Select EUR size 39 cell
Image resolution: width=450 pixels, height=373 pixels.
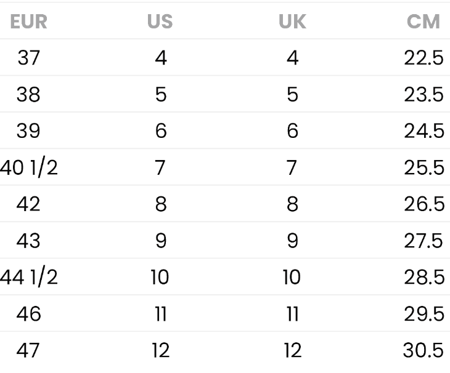pyautogui.click(x=28, y=131)
